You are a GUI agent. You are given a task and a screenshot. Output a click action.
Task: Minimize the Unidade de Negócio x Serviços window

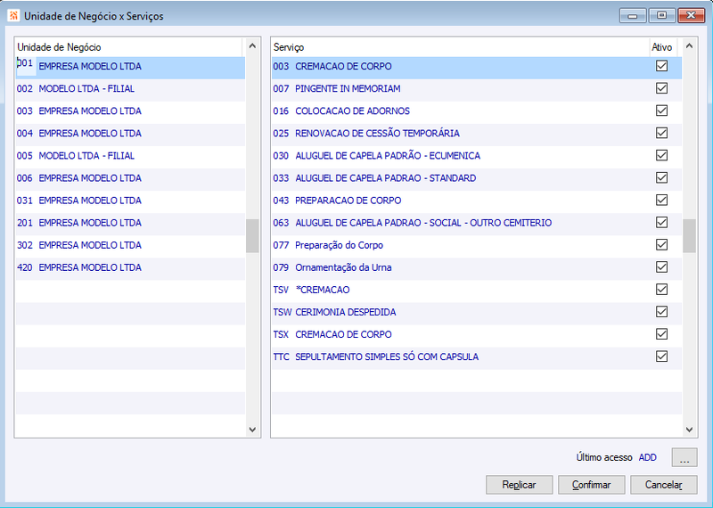(632, 16)
